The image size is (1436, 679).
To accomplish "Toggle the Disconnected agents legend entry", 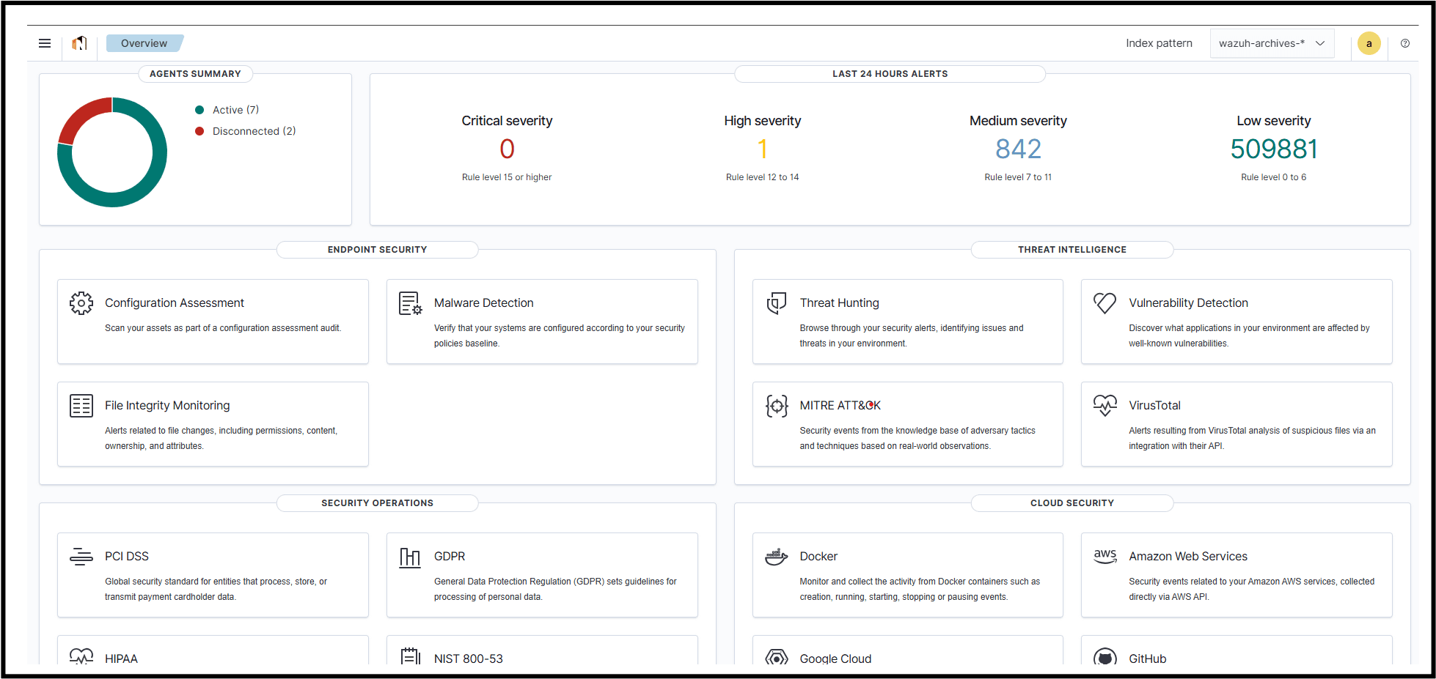I will (253, 131).
